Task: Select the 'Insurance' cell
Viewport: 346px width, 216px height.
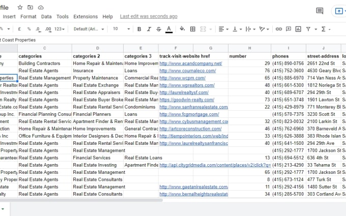Action: coord(98,71)
